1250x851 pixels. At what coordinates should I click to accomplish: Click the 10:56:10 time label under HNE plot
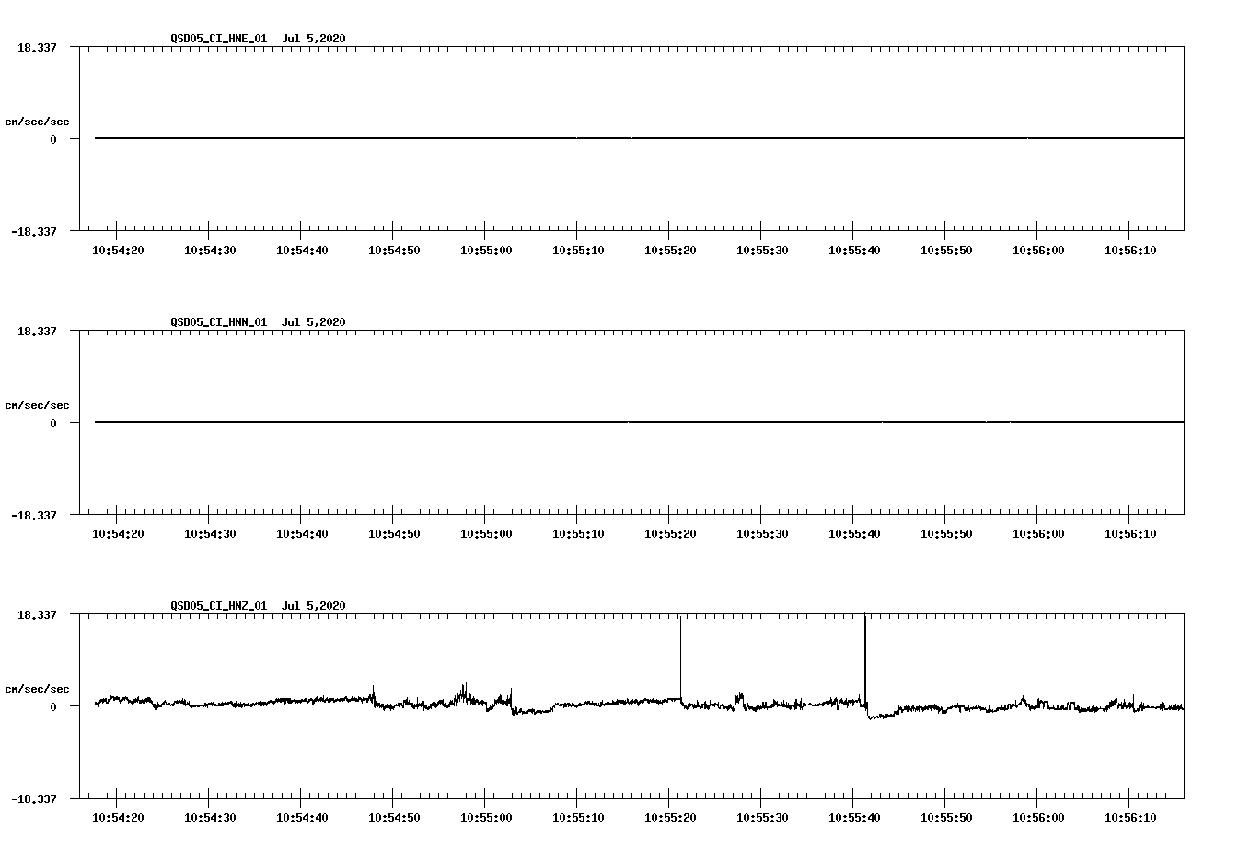(1130, 251)
